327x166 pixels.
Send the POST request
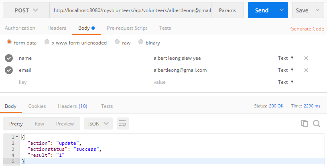coord(262,10)
